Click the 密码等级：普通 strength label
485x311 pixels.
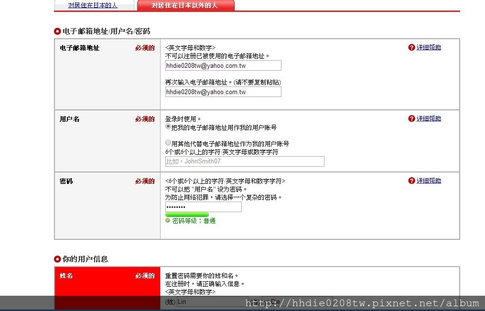(x=194, y=221)
